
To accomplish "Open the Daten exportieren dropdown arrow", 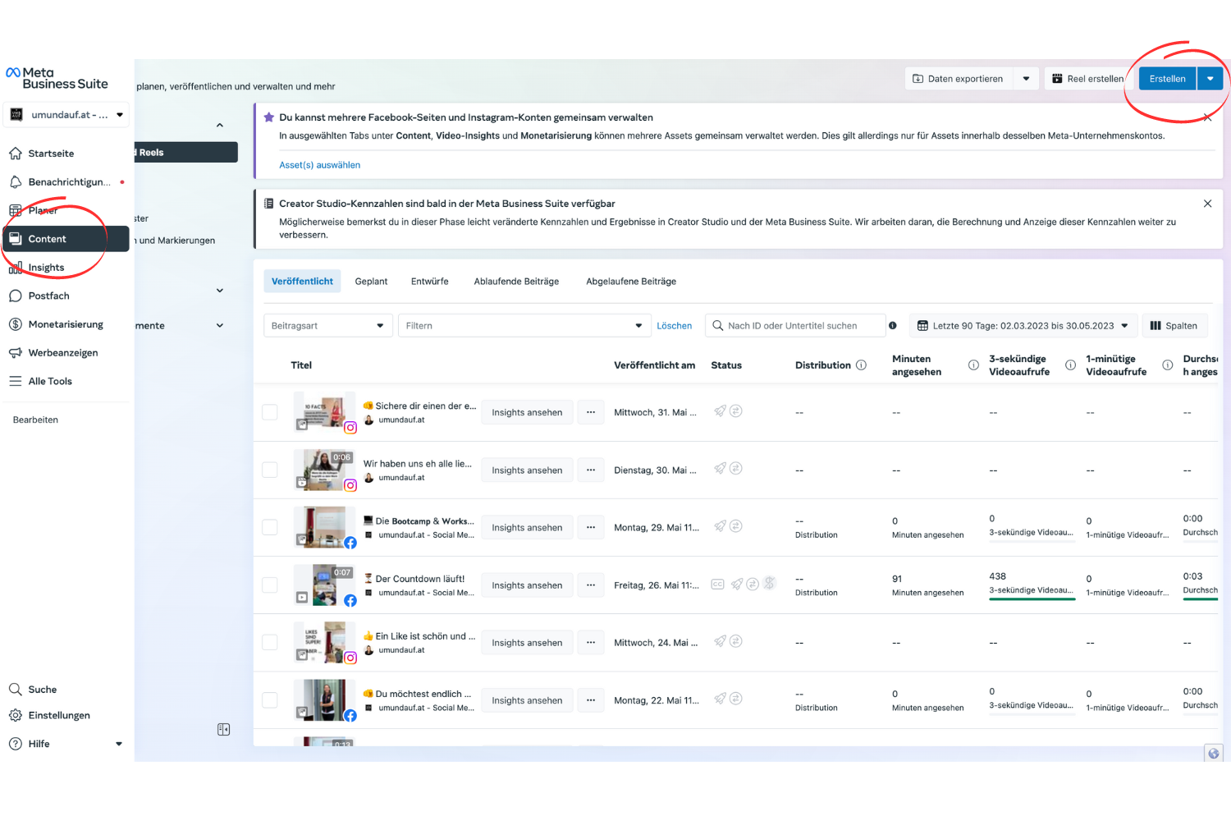I will tap(1026, 79).
